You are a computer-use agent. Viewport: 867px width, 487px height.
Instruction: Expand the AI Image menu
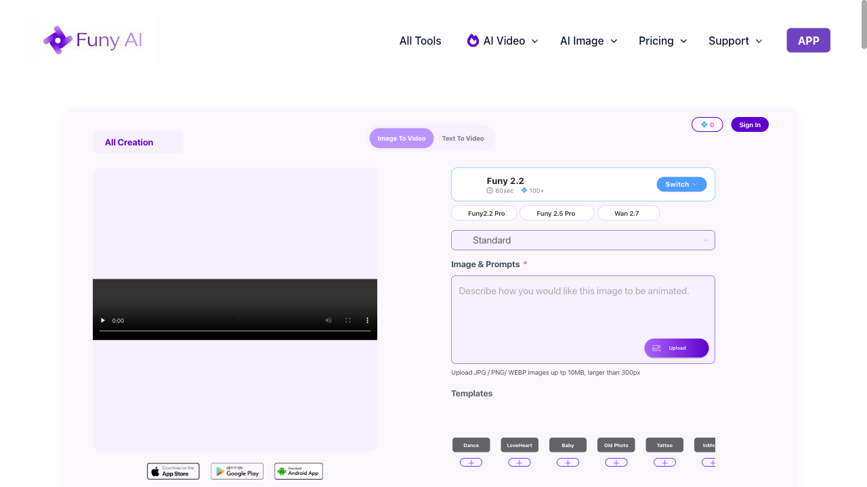(589, 41)
